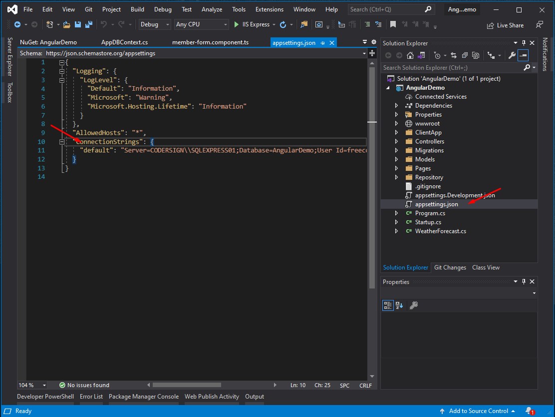Viewport: 555px width, 417px height.
Task: Toggle auto-hide pin on Solution Explorer
Action: point(524,43)
